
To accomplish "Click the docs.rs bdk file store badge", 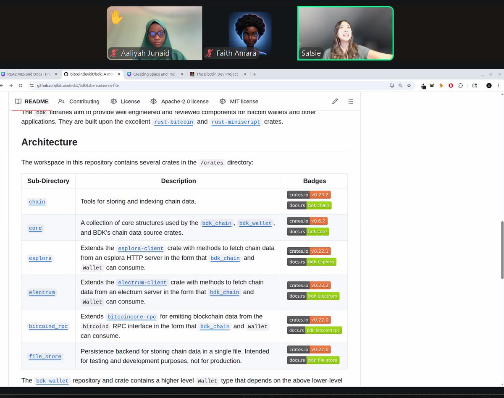I will (x=313, y=360).
